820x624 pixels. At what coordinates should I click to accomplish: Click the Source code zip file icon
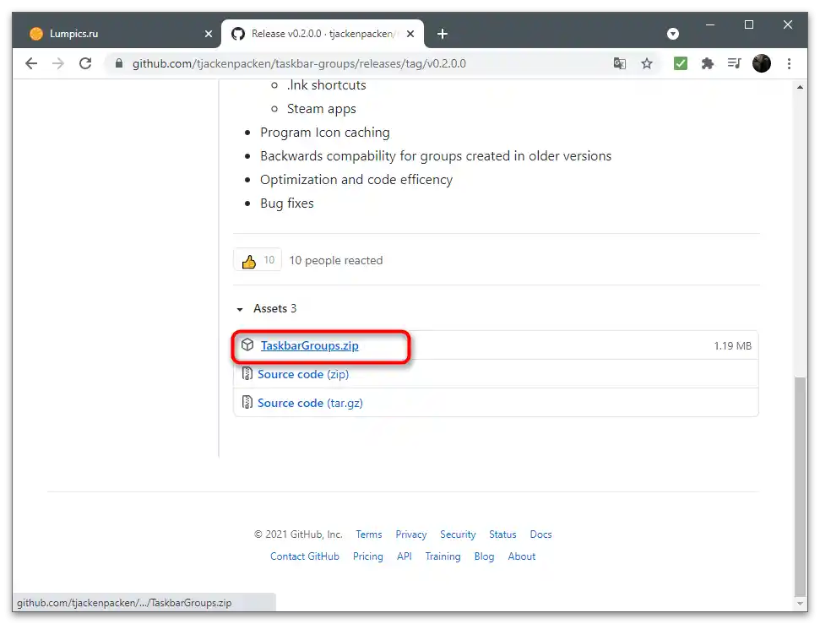click(x=247, y=374)
